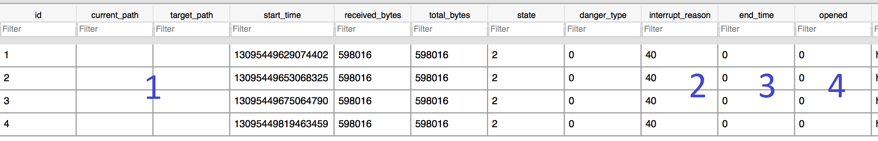
Task: Focus the state filter field
Action: [x=526, y=29]
